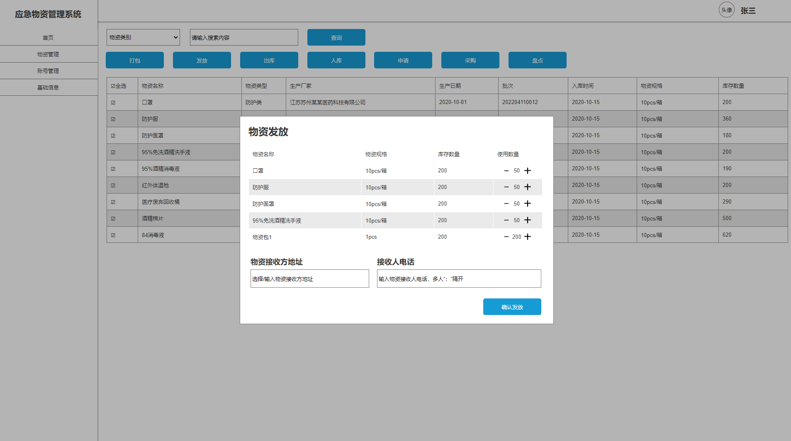Click 84消毒液 stock value 620
Viewport: 791px width, 441px height.
point(727,235)
